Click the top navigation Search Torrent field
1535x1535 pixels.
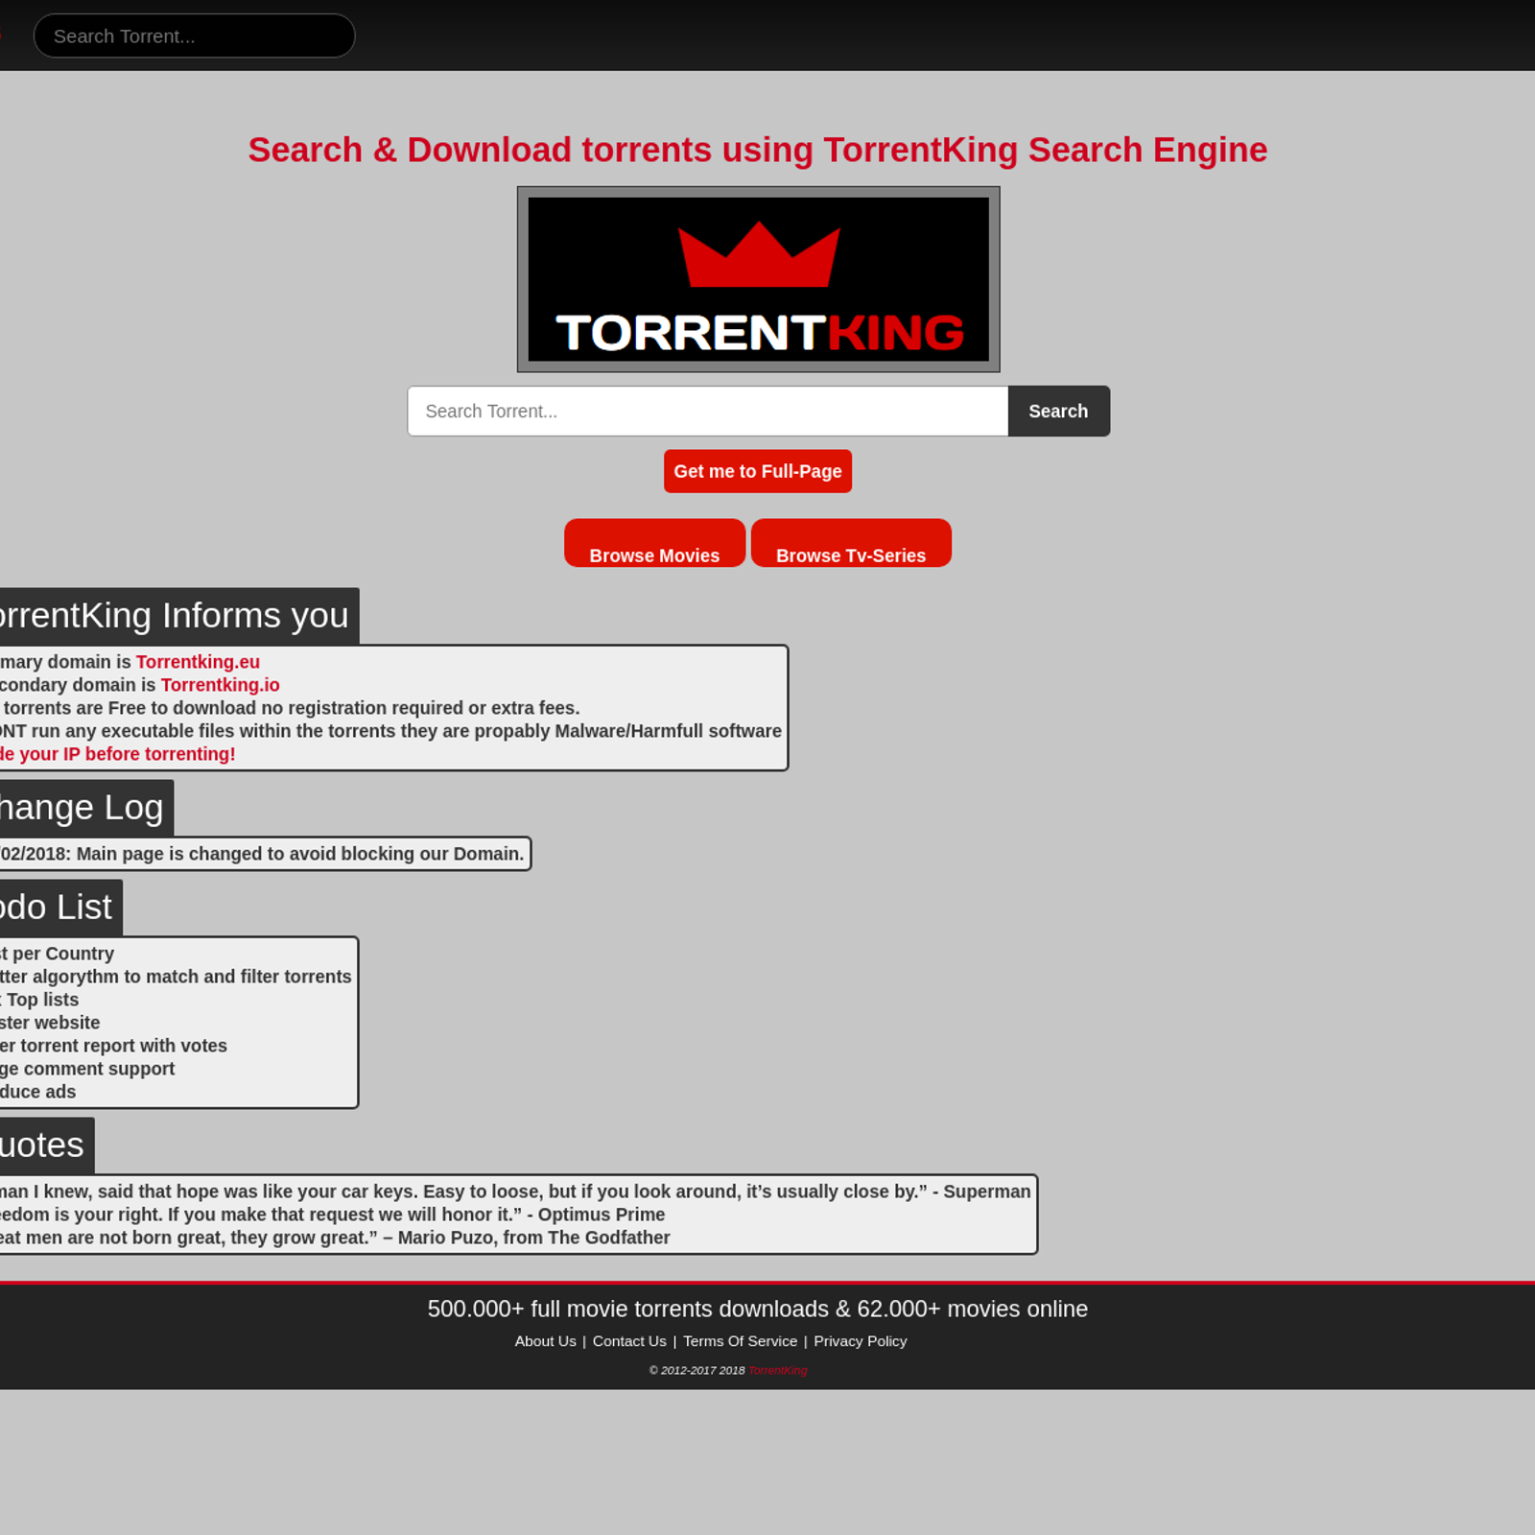(194, 35)
